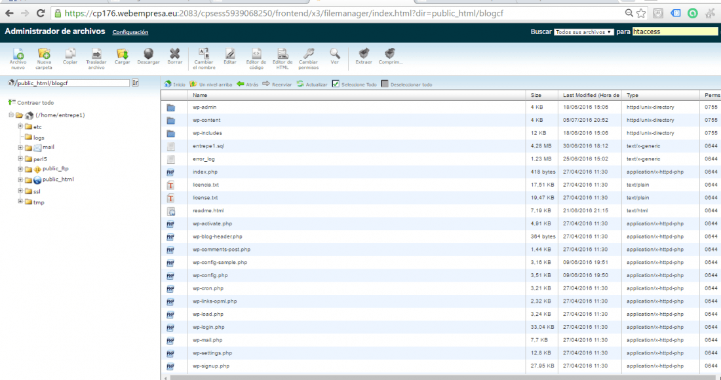This screenshot has width=721, height=380.
Task: Click the Extraer toolbar icon
Action: coord(364,56)
